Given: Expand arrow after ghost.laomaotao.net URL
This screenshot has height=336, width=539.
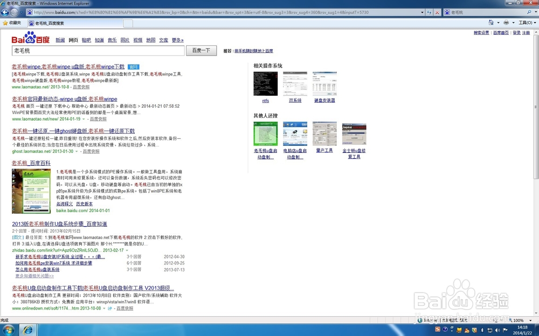Looking at the screenshot, I should coord(77,151).
